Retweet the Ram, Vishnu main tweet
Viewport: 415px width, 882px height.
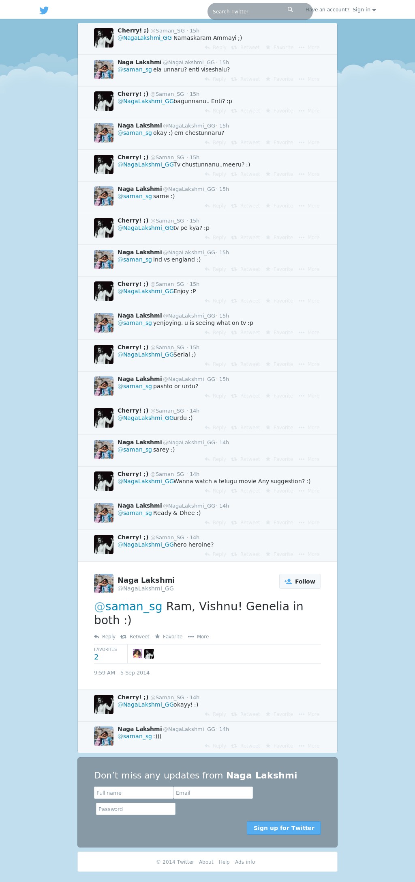[135, 636]
